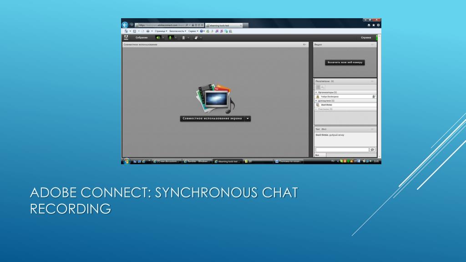
Task: Toggle the webcam icon in meeting bar
Action: (183, 38)
